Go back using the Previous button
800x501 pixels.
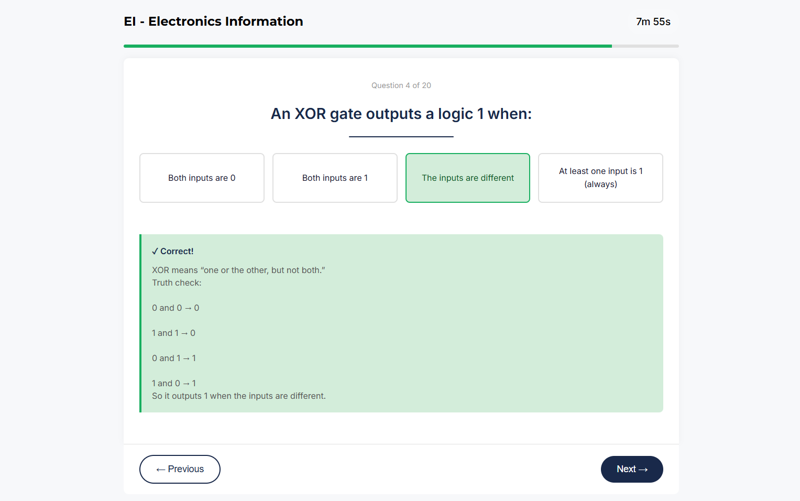(x=180, y=469)
